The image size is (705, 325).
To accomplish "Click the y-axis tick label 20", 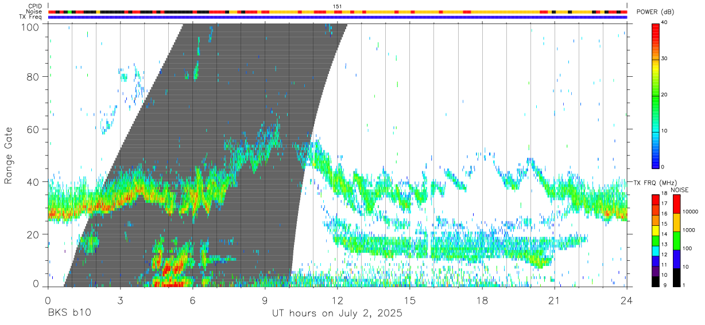I will click(x=33, y=234).
